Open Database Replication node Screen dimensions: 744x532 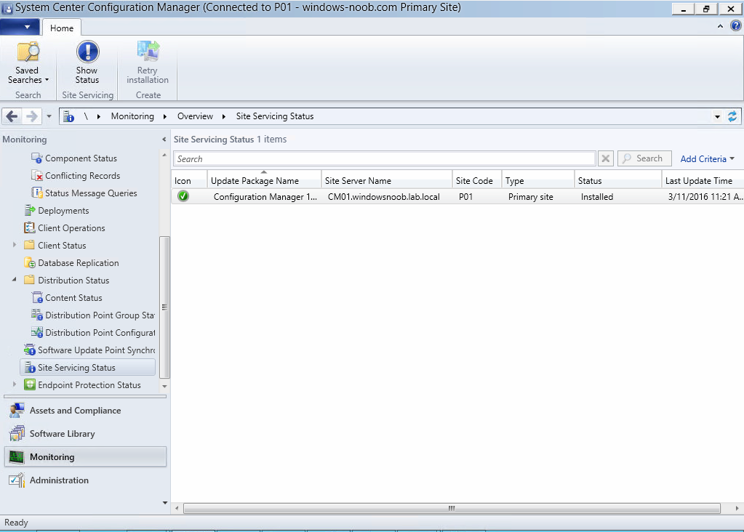coord(79,263)
